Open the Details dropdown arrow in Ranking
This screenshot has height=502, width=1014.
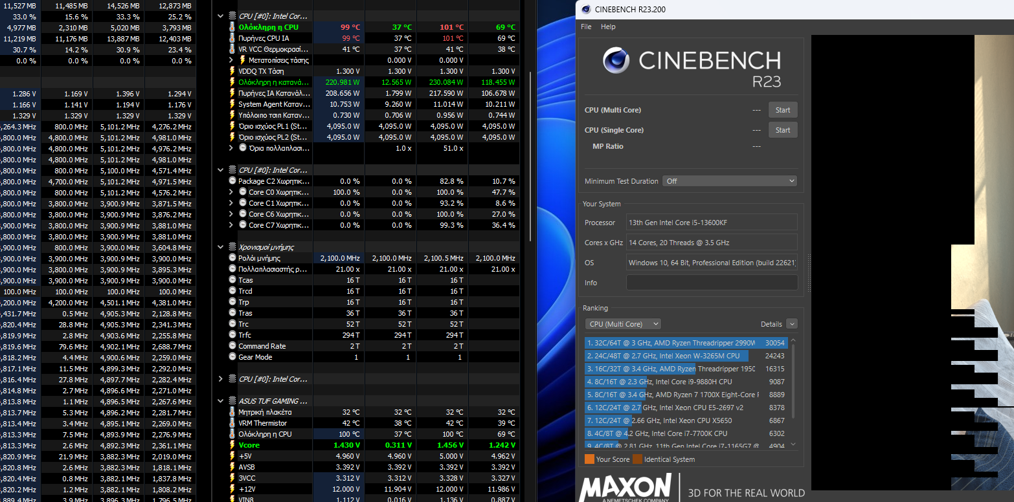(x=791, y=324)
